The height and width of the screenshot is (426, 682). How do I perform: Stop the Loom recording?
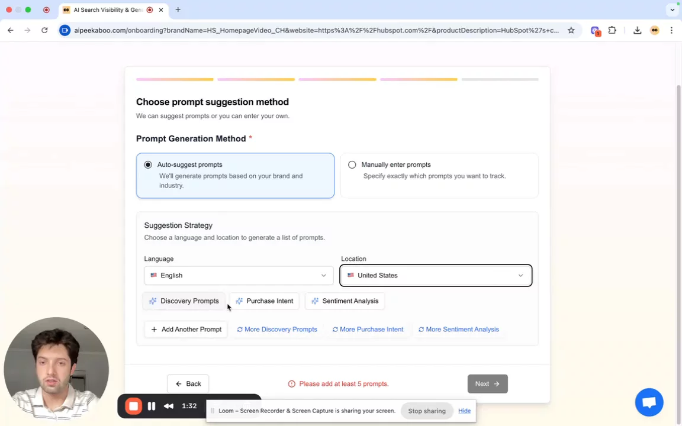(x=134, y=406)
